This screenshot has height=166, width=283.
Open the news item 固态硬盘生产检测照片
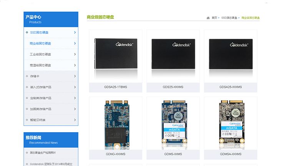tap(43, 153)
